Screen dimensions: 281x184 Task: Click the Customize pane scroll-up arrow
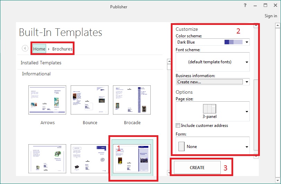tap(256, 26)
